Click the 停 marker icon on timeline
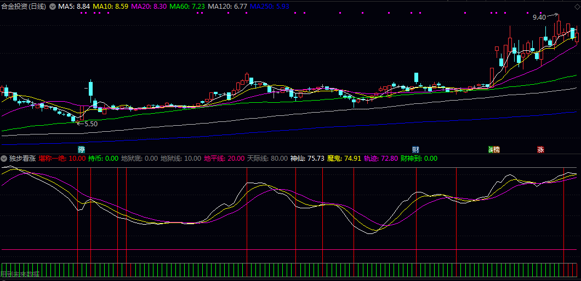Screen dimensions: 581x281 pos(82,149)
